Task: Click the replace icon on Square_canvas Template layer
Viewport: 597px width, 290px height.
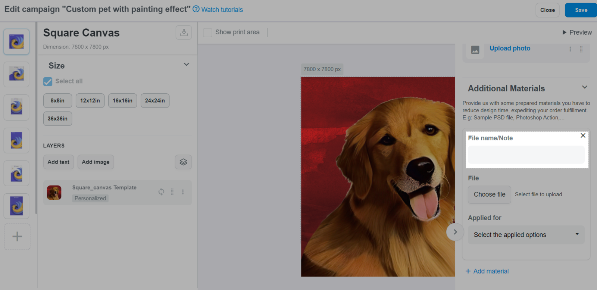Action: [161, 192]
